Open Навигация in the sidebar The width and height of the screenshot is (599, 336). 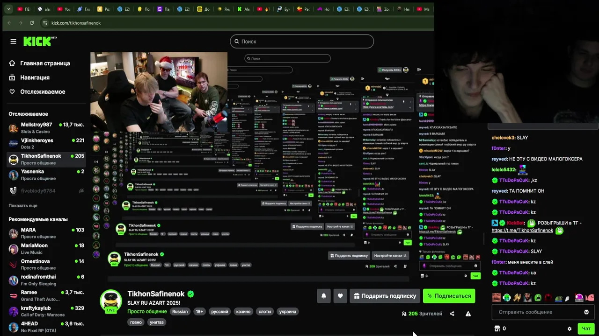pos(29,77)
